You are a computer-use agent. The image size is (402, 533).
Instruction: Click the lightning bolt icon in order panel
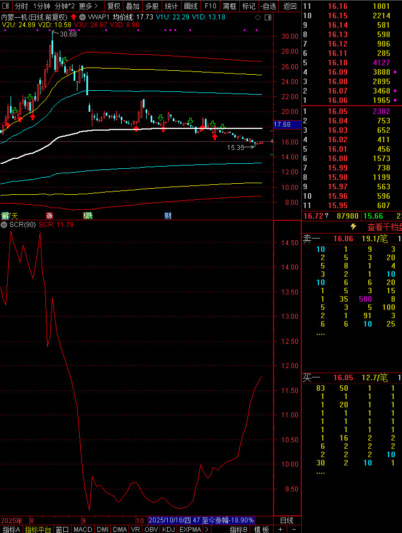354,227
